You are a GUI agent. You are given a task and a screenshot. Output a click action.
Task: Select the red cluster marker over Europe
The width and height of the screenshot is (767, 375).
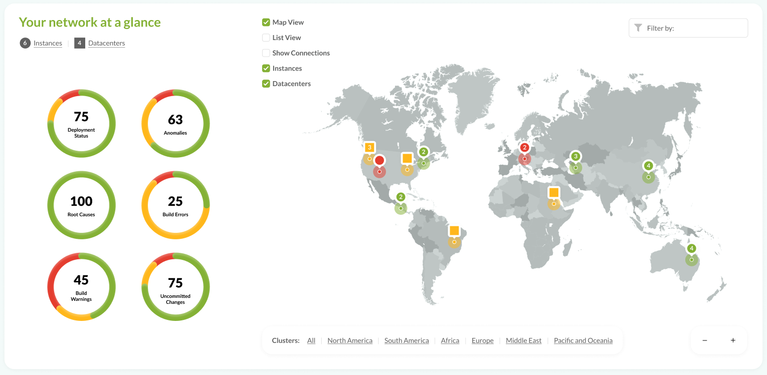click(x=524, y=148)
